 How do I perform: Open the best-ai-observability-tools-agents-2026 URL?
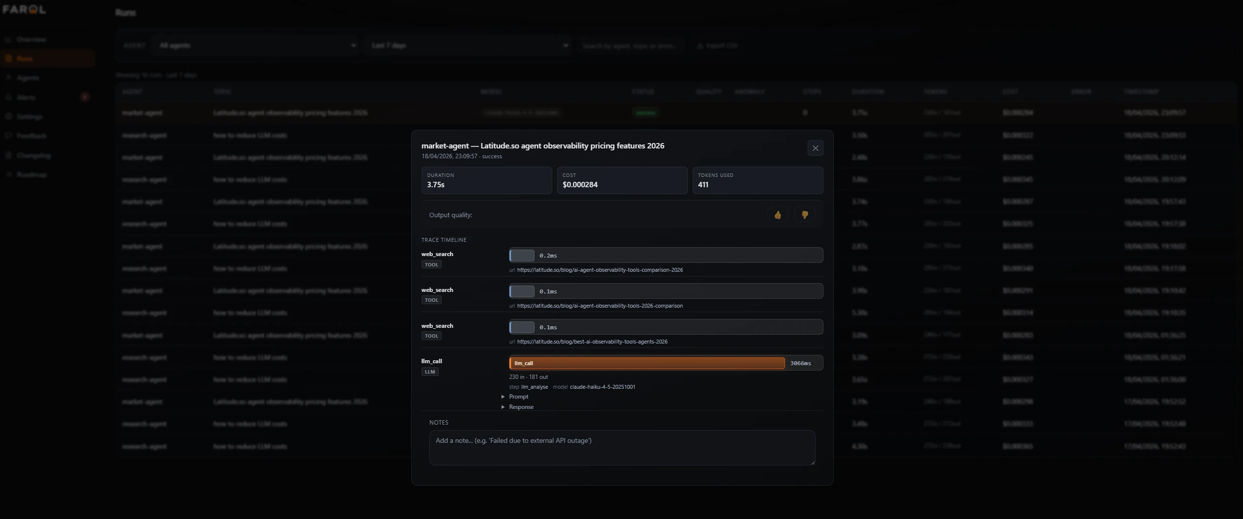click(592, 342)
